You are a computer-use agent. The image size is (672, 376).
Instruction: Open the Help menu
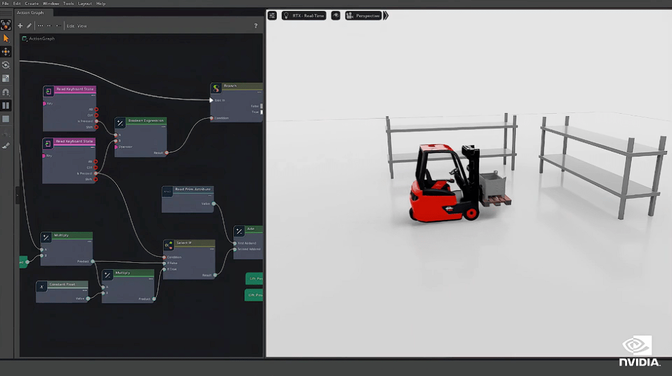pyautogui.click(x=101, y=4)
